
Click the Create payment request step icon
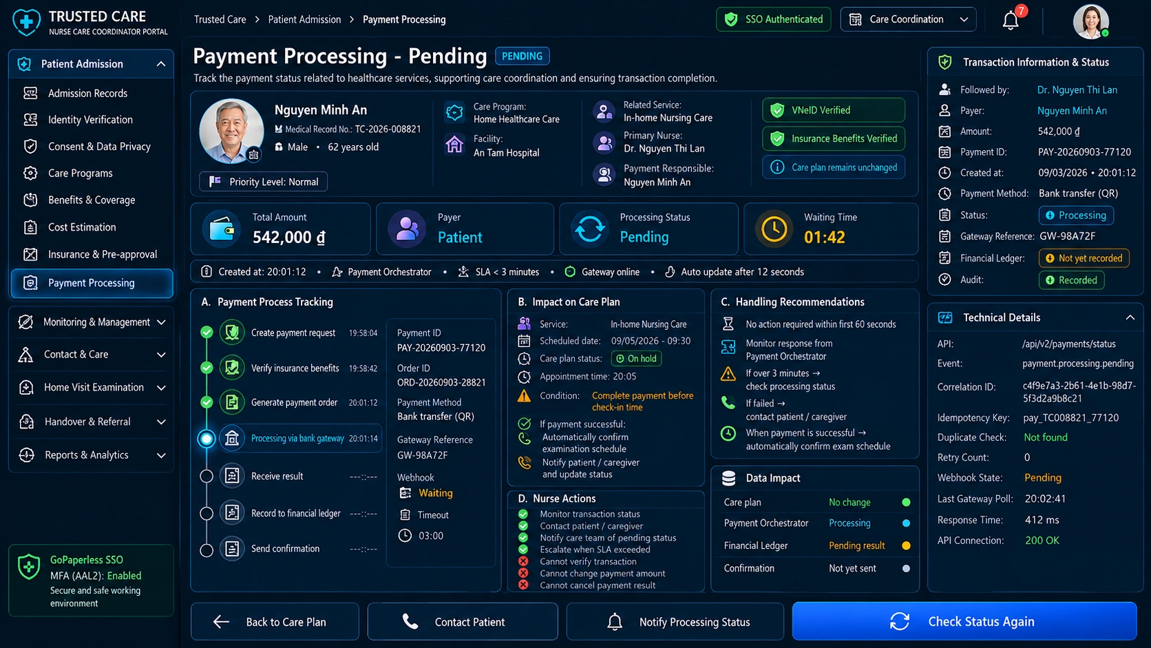232,333
